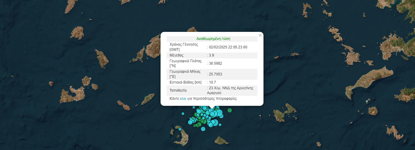Click the origin time value 02/02/2025 22:05:23.60
The width and height of the screenshot is (415, 150).
228,47
